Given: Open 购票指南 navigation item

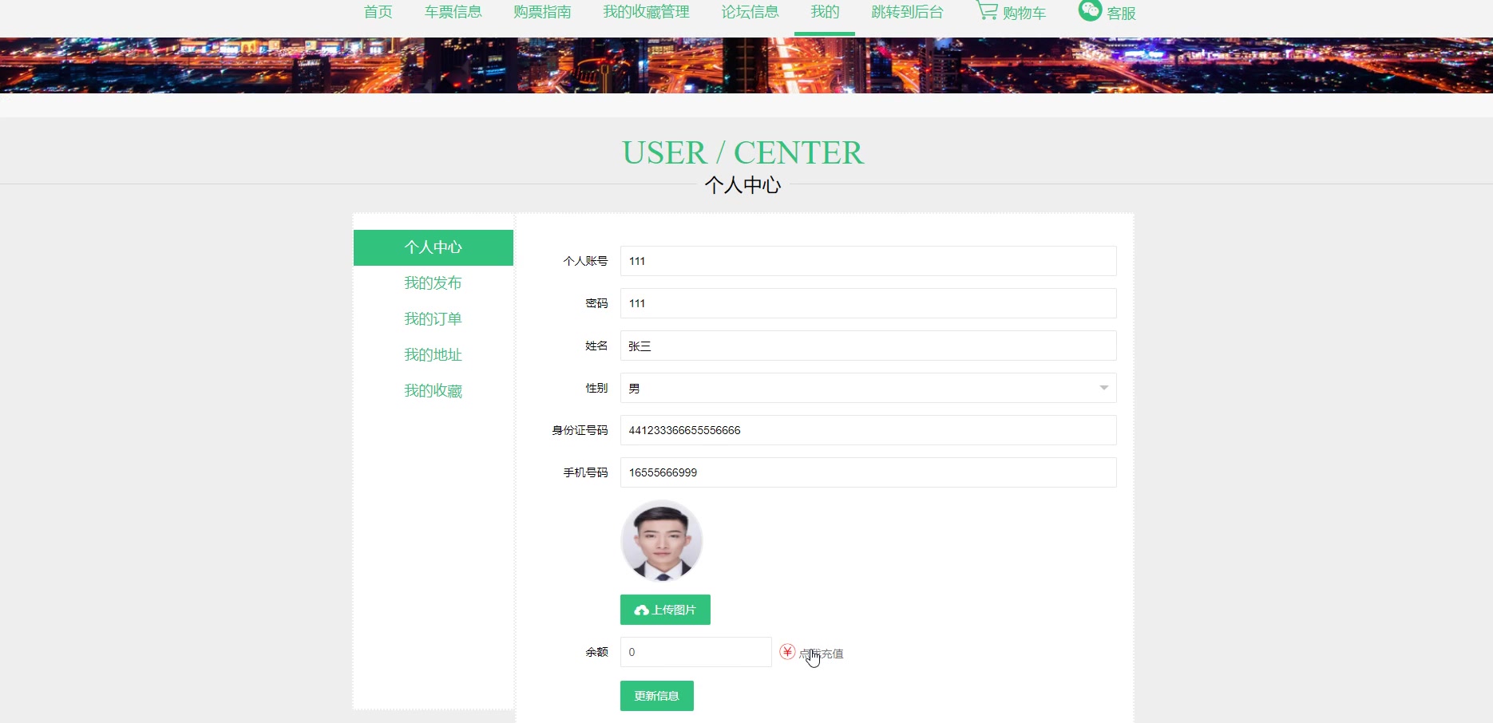Looking at the screenshot, I should coord(542,12).
